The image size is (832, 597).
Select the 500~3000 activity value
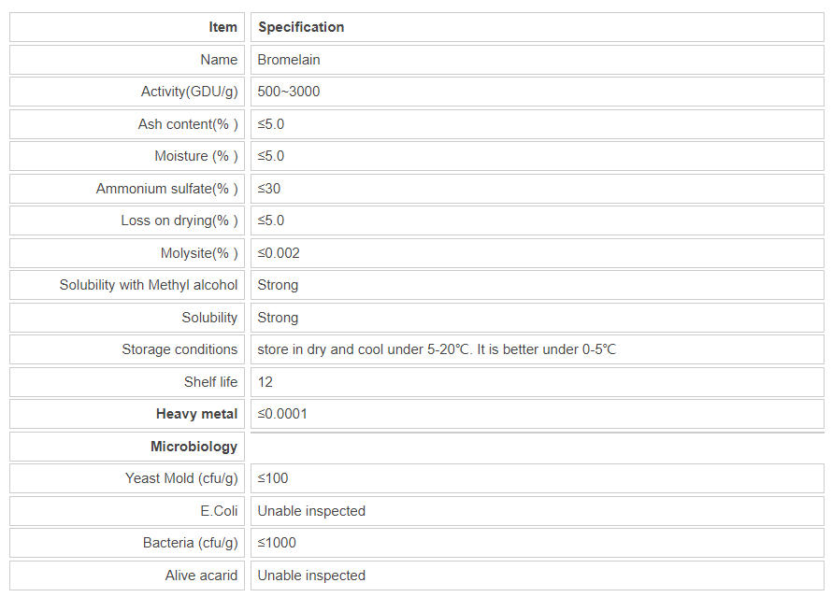[x=289, y=92]
